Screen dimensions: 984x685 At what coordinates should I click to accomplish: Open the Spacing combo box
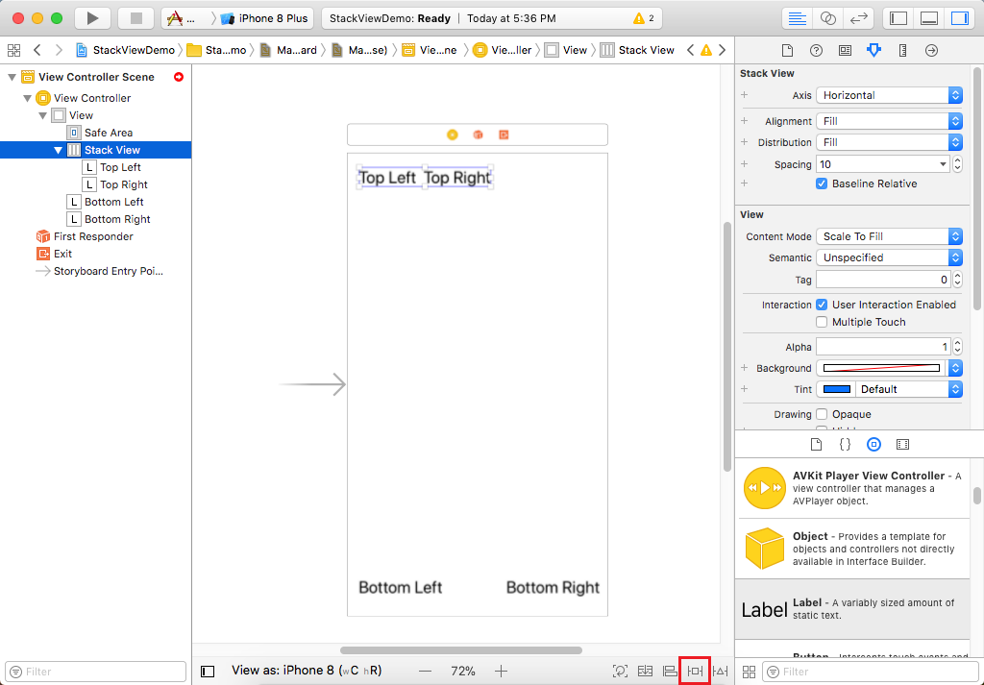pyautogui.click(x=883, y=164)
